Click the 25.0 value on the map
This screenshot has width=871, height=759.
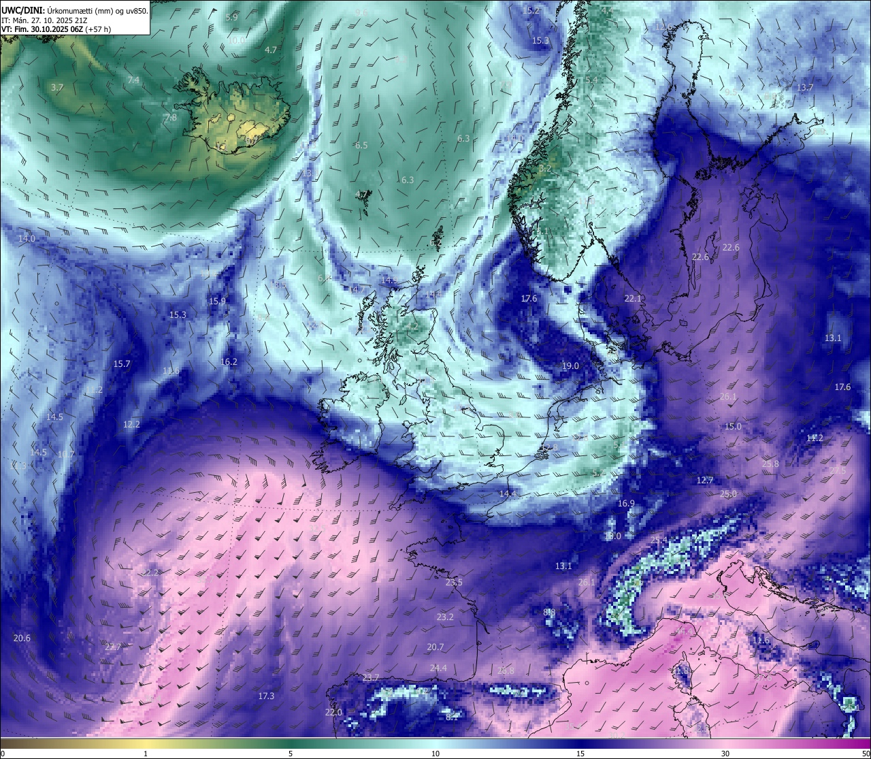pyautogui.click(x=728, y=494)
